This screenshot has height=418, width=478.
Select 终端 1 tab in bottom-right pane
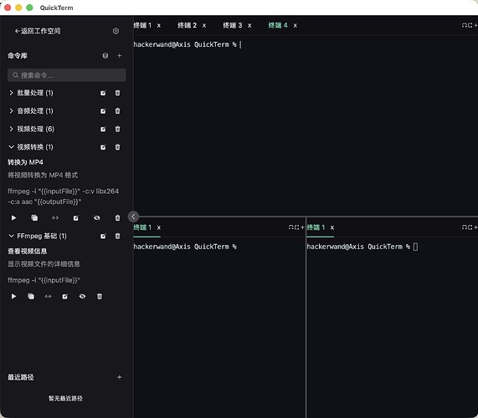point(316,227)
